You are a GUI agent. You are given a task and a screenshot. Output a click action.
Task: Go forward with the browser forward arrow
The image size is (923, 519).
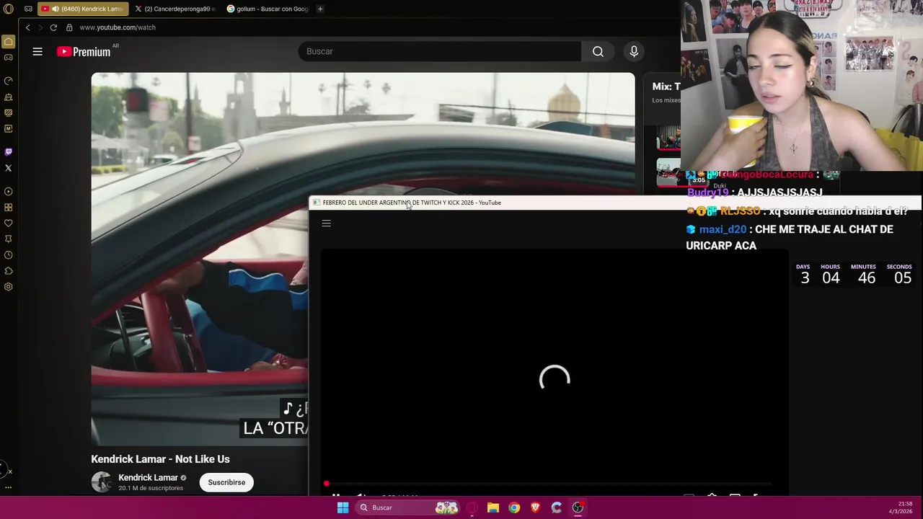[40, 27]
